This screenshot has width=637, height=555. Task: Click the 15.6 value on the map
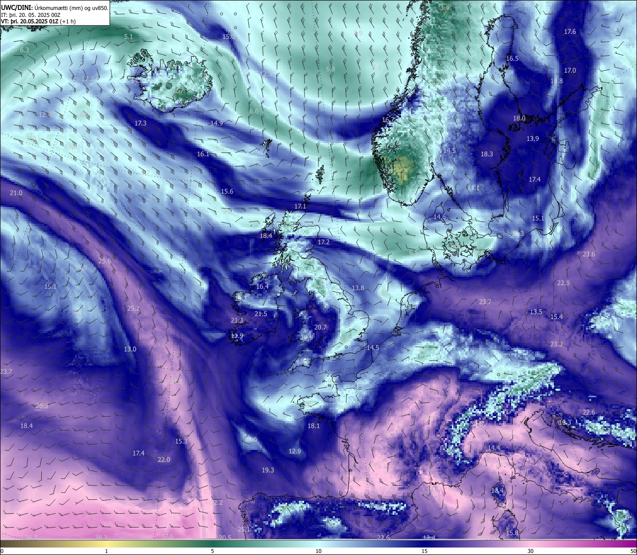[227, 192]
